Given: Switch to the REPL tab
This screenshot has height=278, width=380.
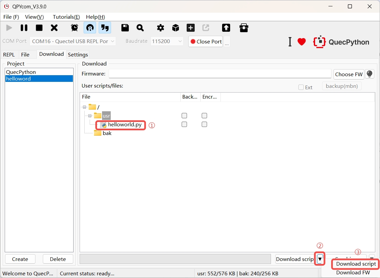Looking at the screenshot, I should coord(9,54).
